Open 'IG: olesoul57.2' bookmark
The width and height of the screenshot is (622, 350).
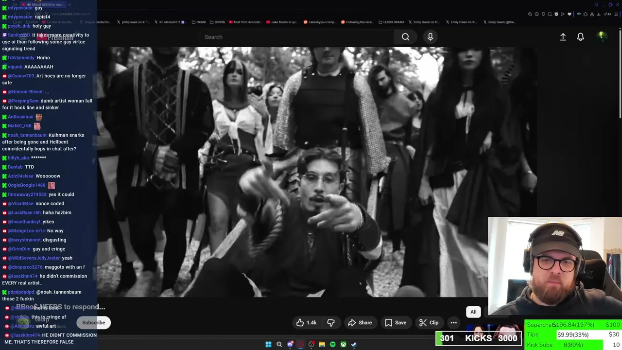(x=170, y=22)
